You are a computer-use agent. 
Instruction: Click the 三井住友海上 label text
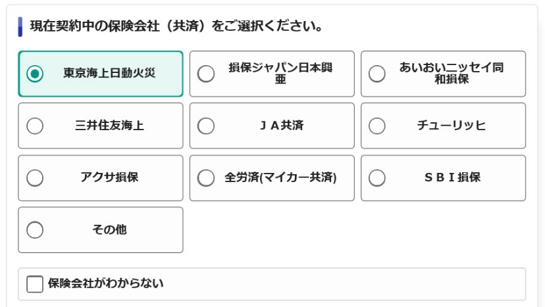pos(109,126)
